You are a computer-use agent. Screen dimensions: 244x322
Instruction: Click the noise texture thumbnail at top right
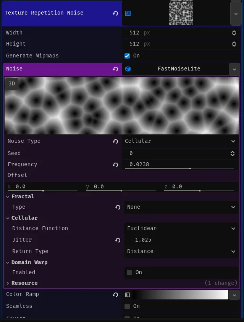point(181,13)
